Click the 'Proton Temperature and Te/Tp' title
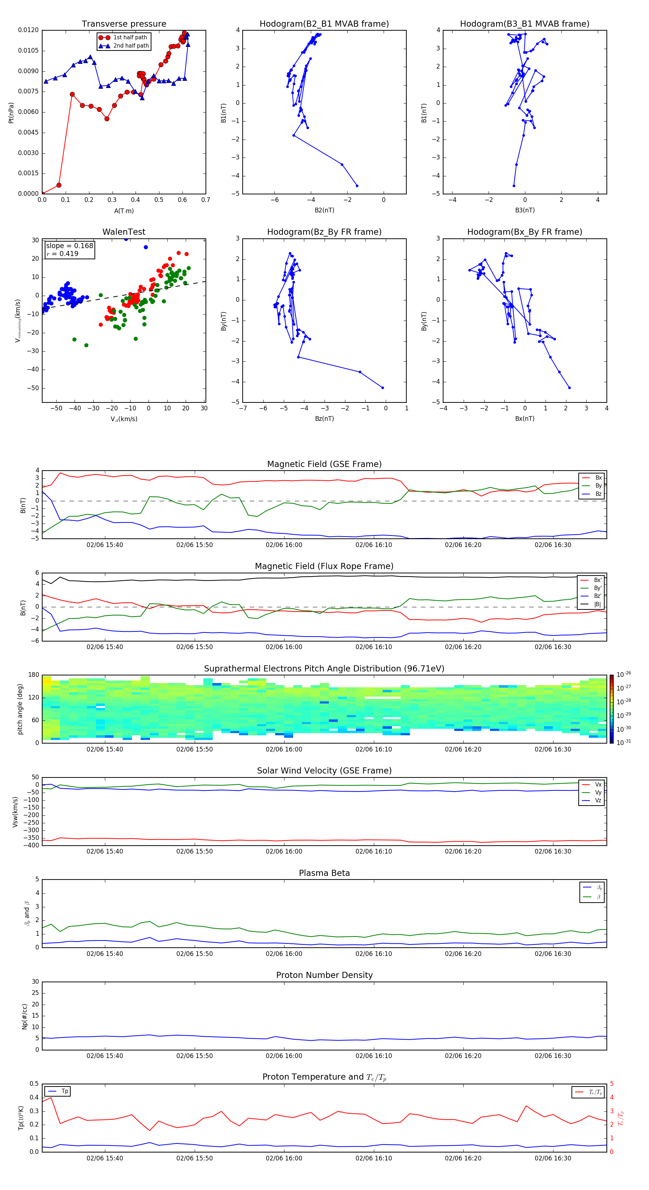This screenshot has height=1190, width=649. (x=324, y=1077)
